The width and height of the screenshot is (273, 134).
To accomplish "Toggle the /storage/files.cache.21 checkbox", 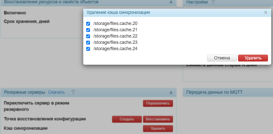I will (x=88, y=30).
